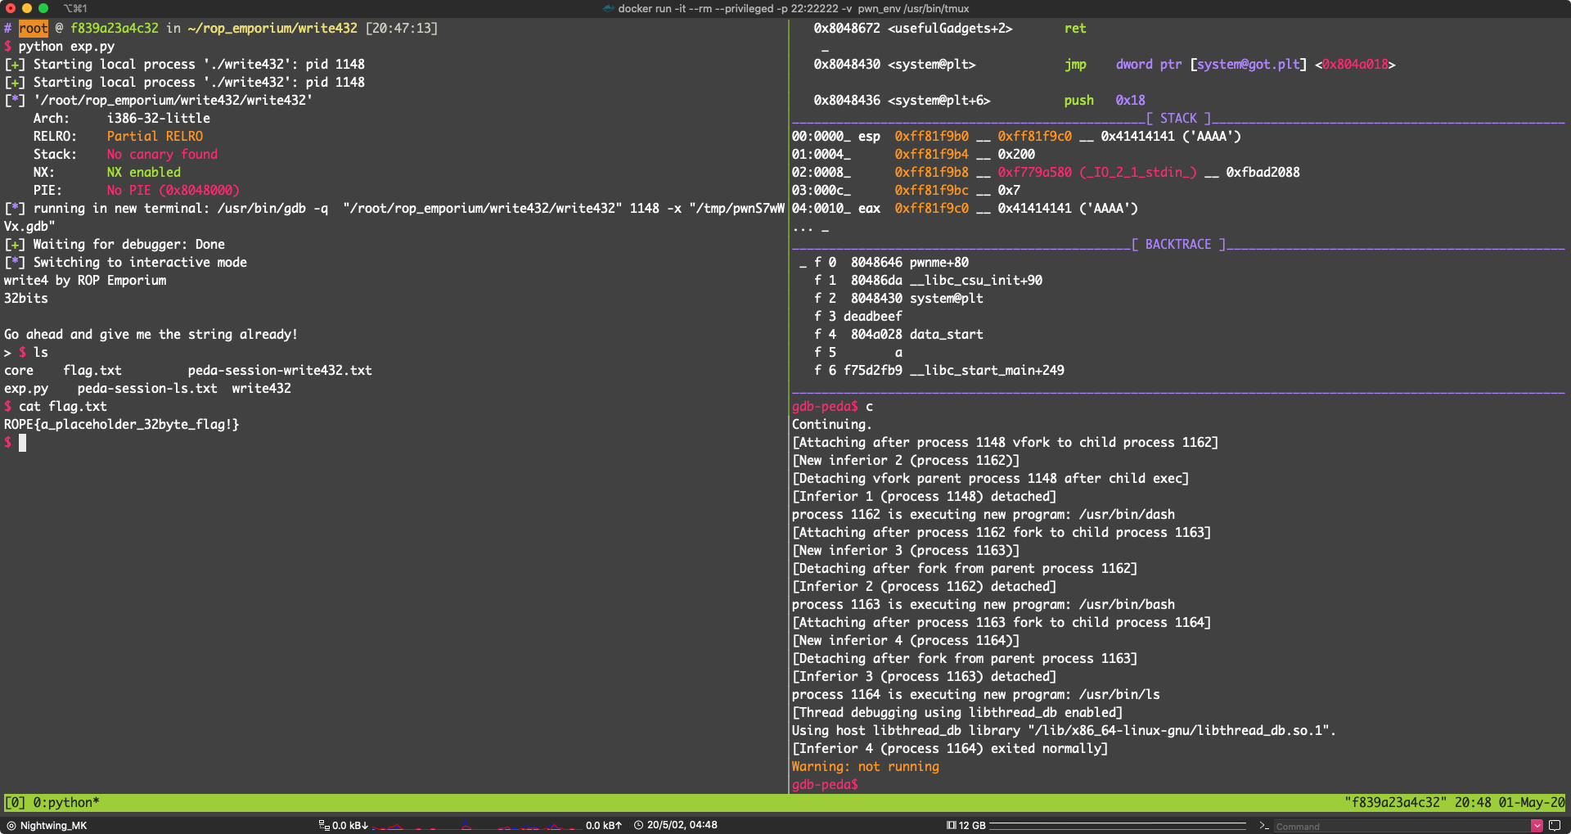Click the tmux status time 20:48 01-May-20

[1510, 803]
